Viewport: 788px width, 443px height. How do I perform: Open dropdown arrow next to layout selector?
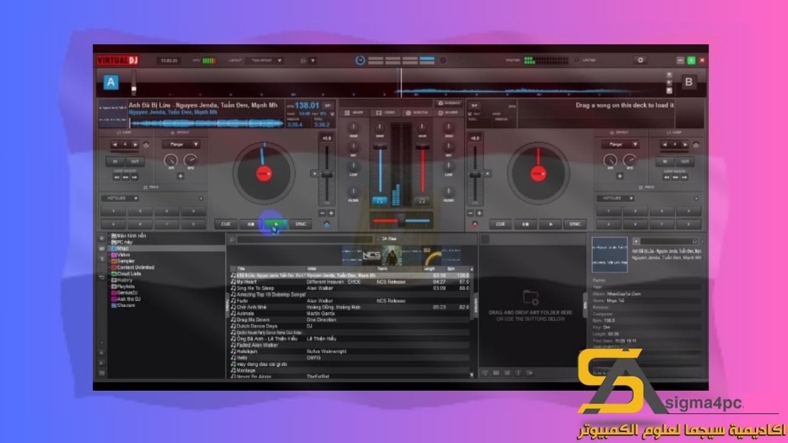coord(312,60)
